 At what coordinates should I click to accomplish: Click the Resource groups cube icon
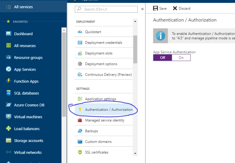pyautogui.click(x=9, y=57)
